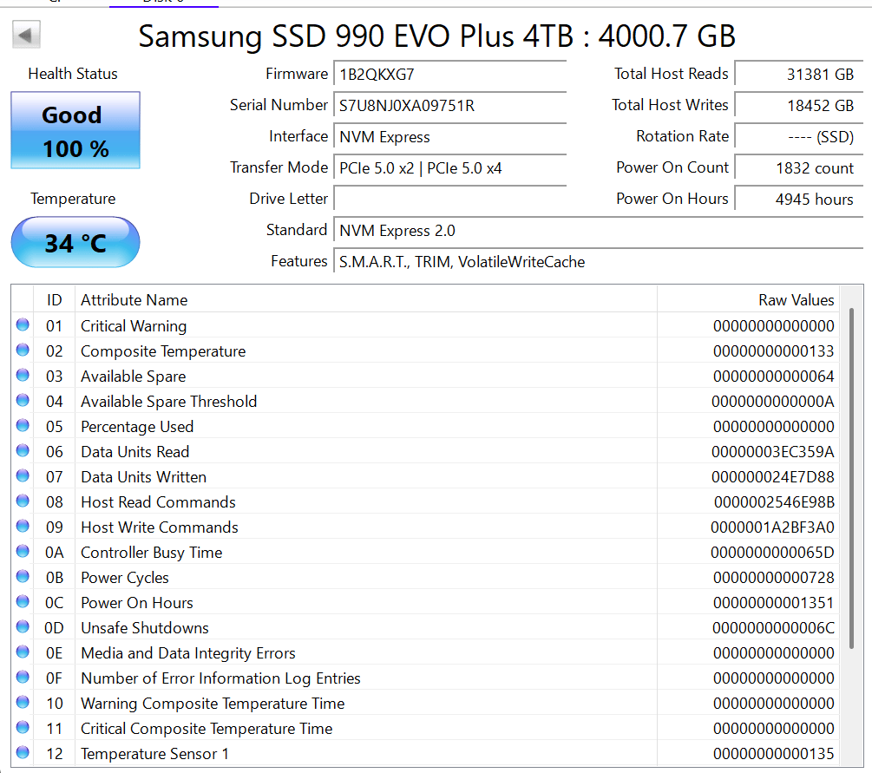Click the status dot for Critical Warning
872x773 pixels.
click(x=23, y=324)
